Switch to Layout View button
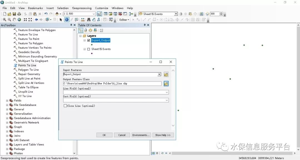Image resolution: width=300 pixels, height=160 pixels. pos(157,153)
